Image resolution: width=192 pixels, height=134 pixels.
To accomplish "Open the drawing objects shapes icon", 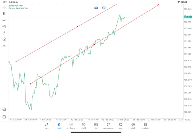I will (x=4, y=39).
